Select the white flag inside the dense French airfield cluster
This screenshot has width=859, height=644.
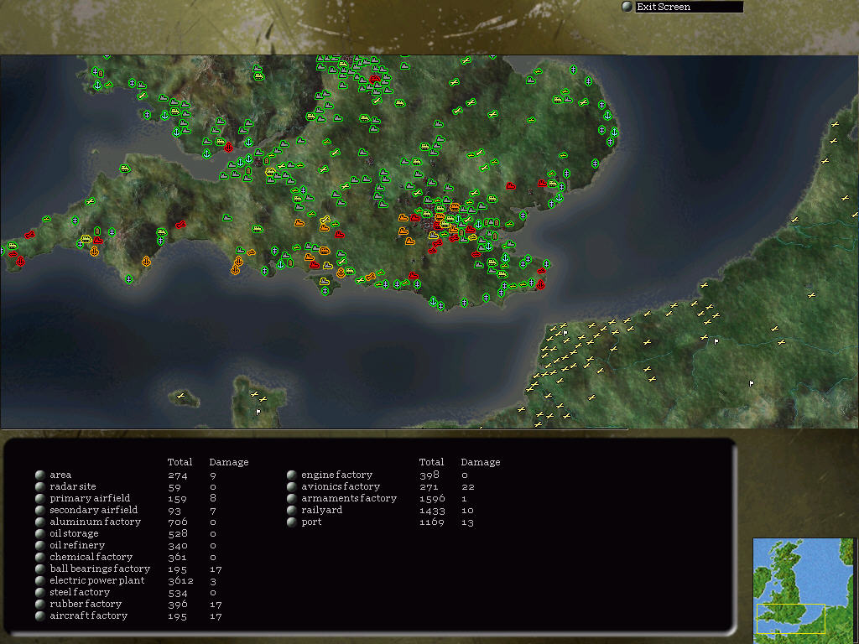(565, 333)
